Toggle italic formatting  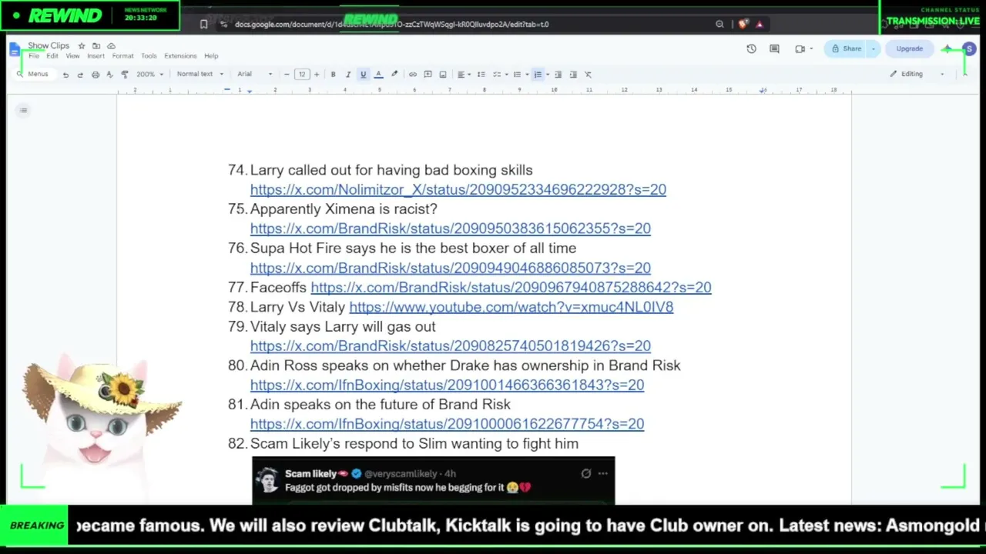[348, 75]
